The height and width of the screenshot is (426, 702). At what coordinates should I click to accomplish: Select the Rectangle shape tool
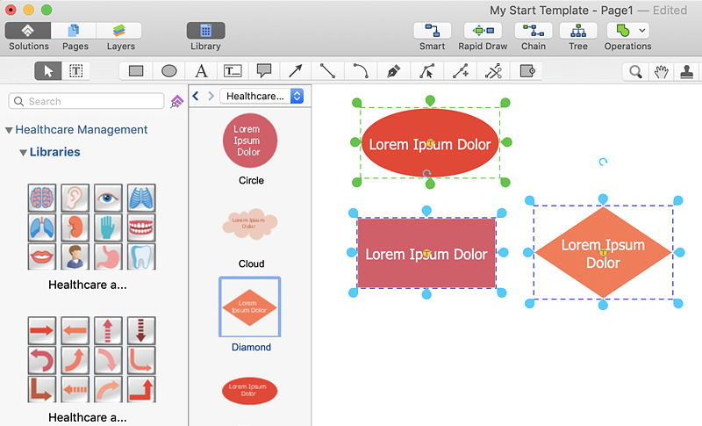pos(136,71)
